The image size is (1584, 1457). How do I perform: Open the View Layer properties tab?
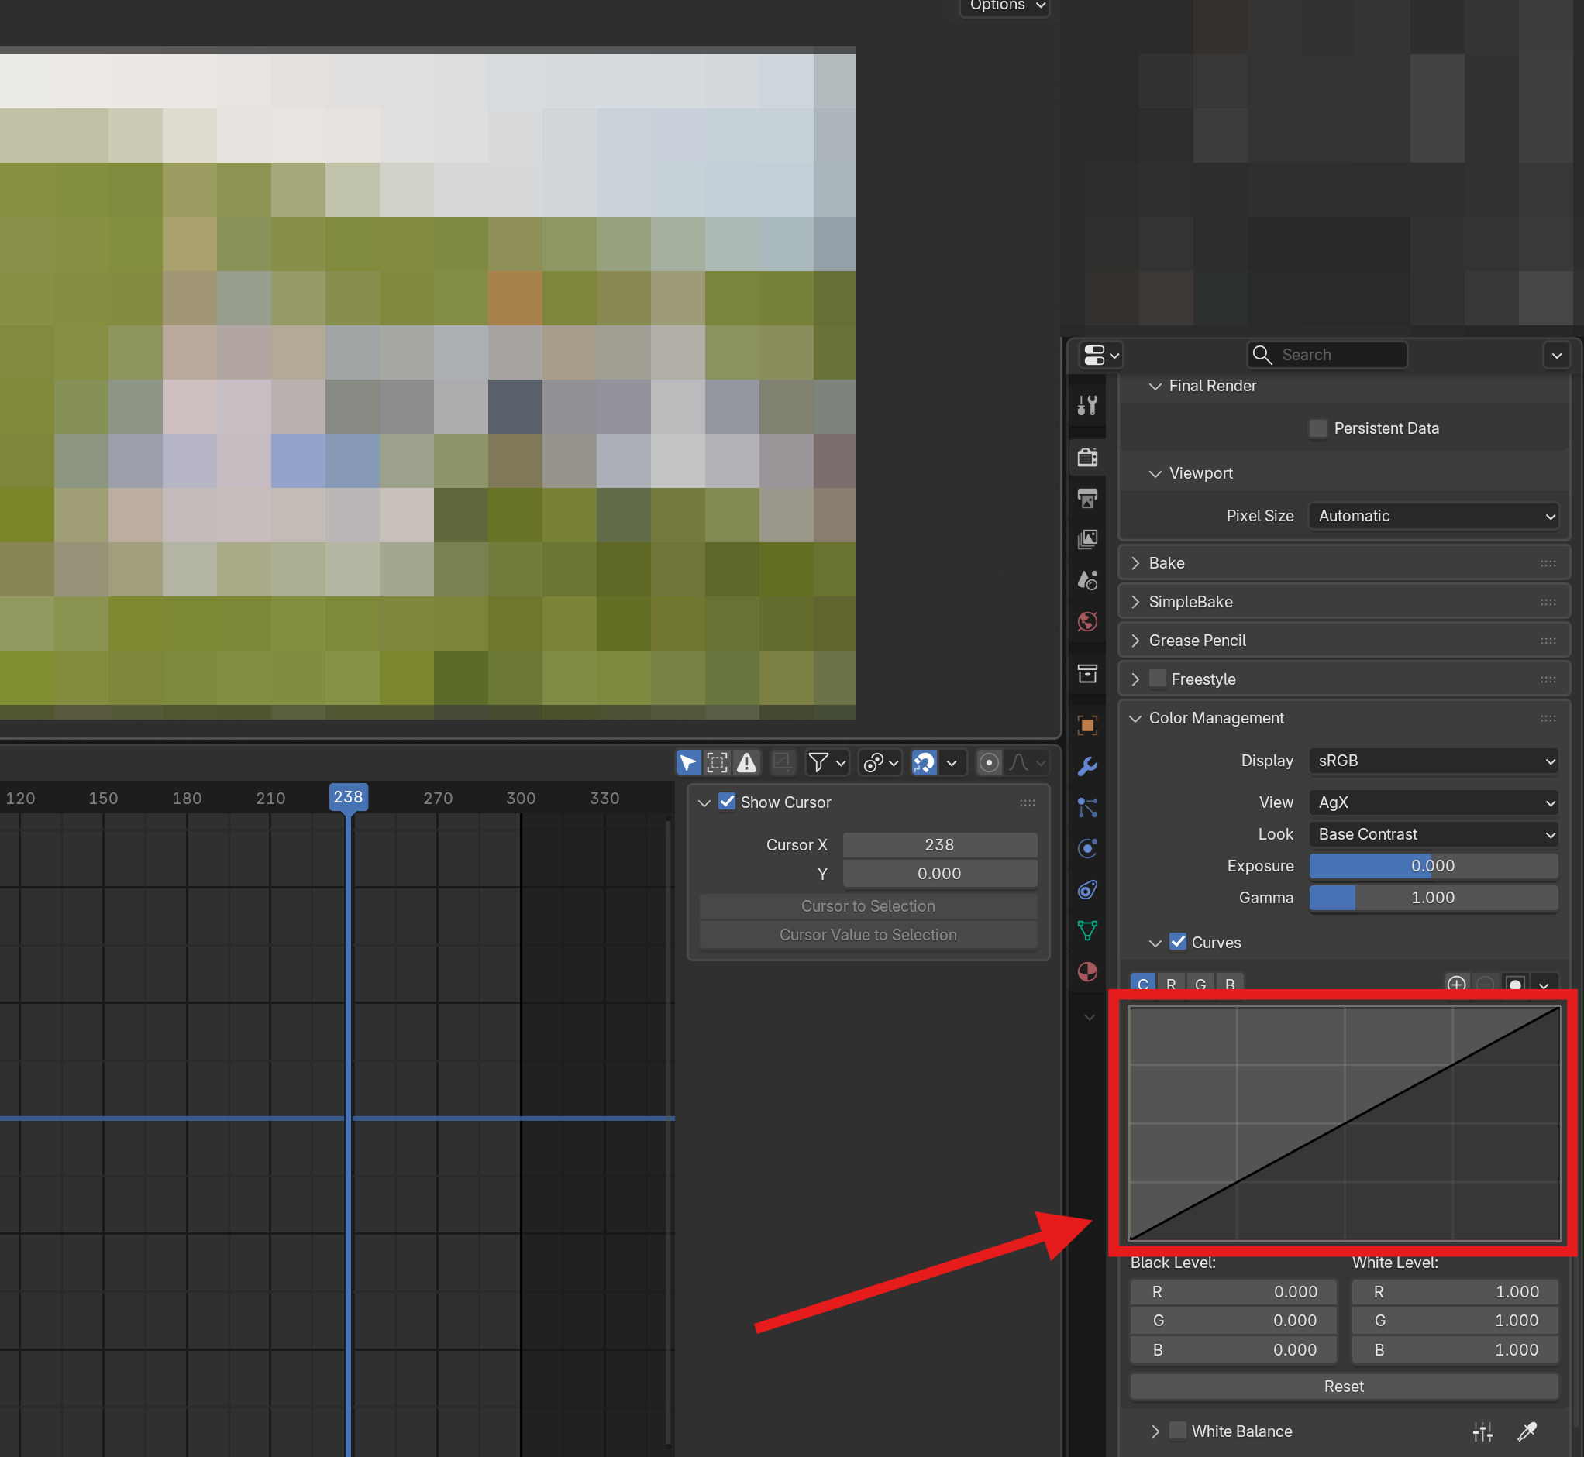tap(1087, 539)
